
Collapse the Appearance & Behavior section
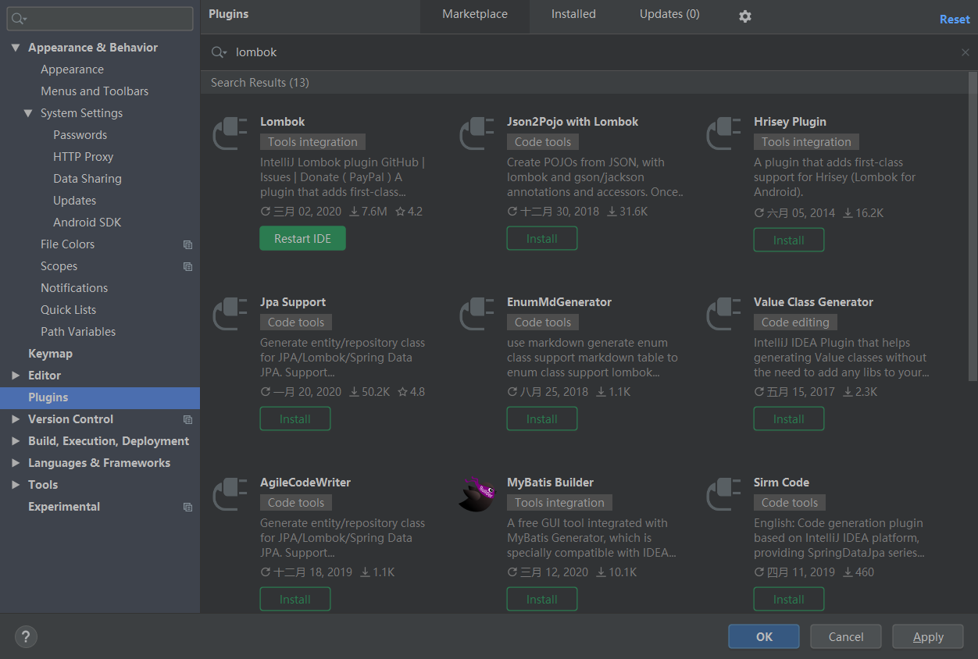(x=16, y=48)
